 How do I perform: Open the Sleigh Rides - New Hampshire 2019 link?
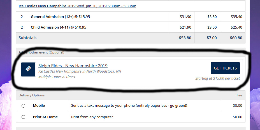(73, 66)
